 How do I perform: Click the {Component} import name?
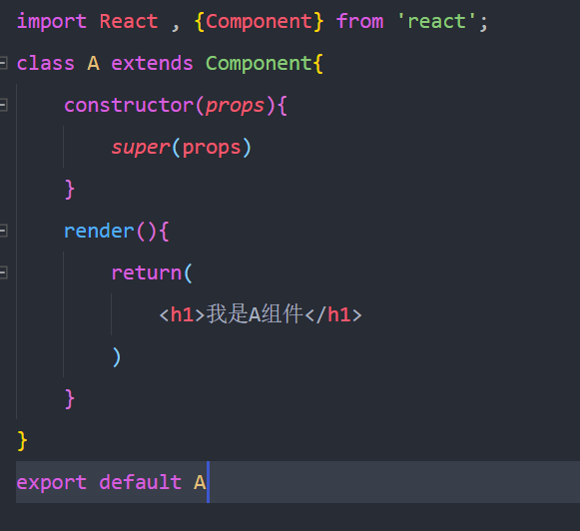point(259,22)
